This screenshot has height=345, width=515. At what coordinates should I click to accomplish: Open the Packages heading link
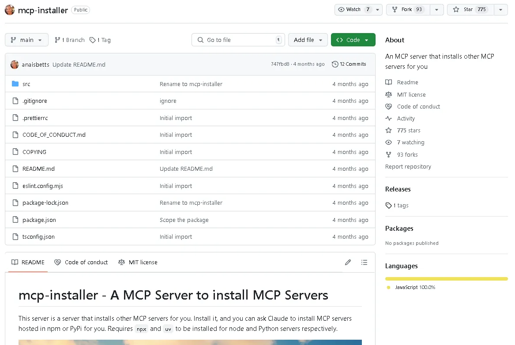[399, 229]
